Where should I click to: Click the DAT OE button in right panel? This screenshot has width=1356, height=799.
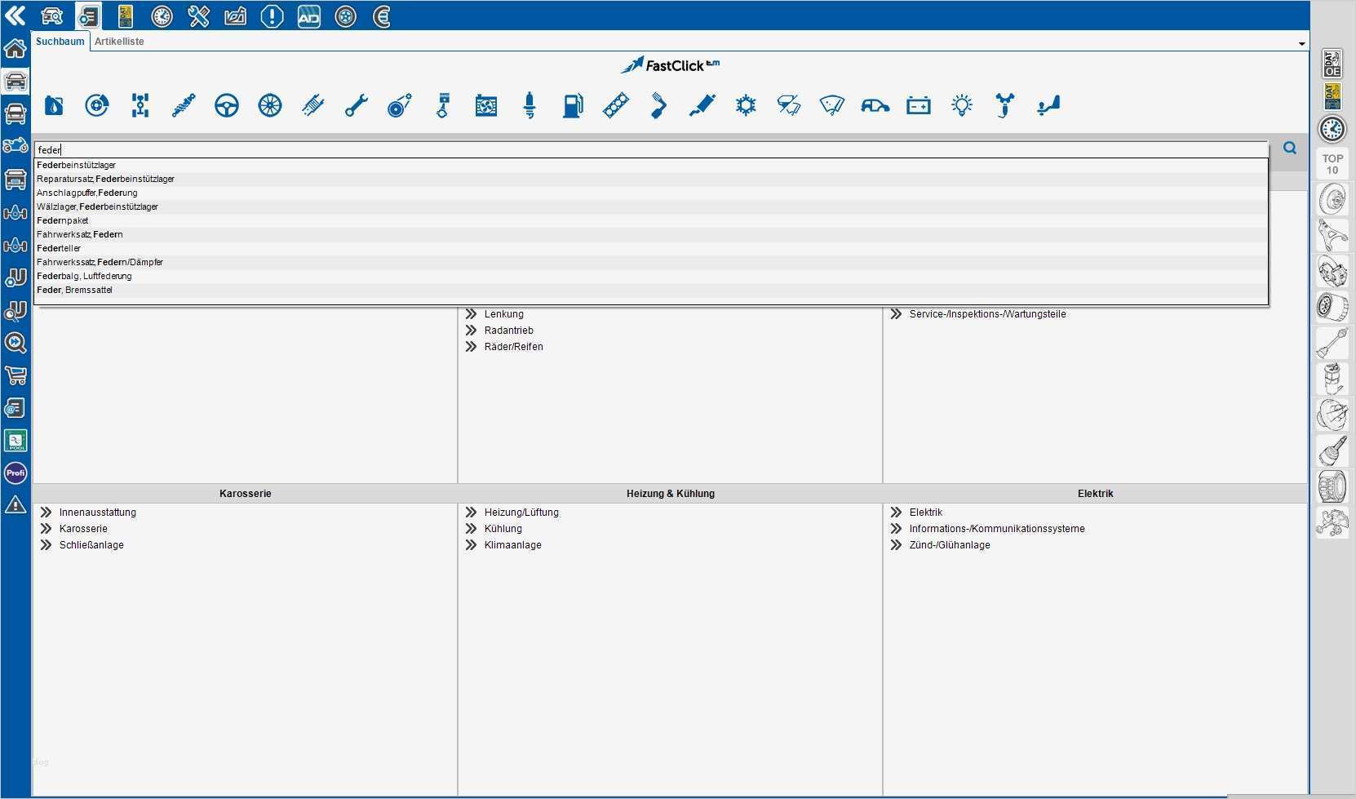click(1332, 64)
